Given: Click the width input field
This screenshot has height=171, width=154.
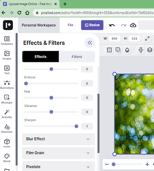Looking at the screenshot, I should tap(114, 38).
